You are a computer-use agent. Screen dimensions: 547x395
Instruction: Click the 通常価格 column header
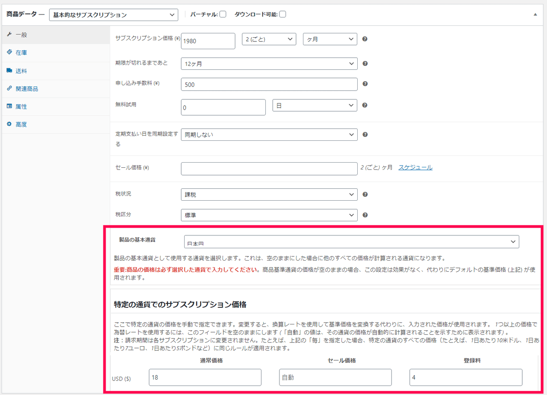(211, 360)
